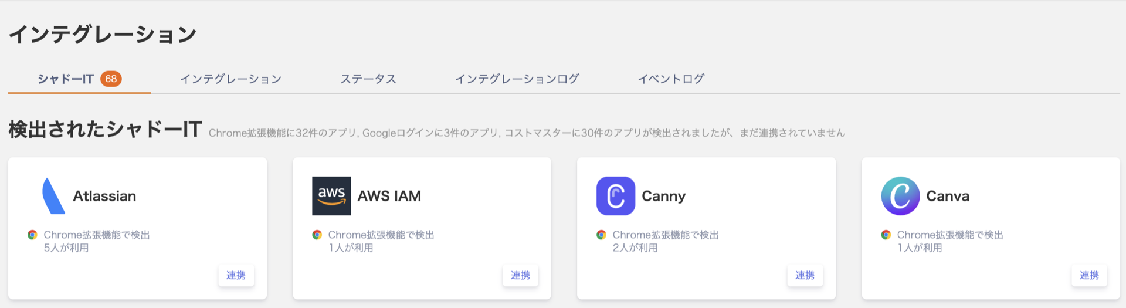Viewport: 1126px width, 308px height.
Task: Select the Canny card title
Action: point(663,196)
